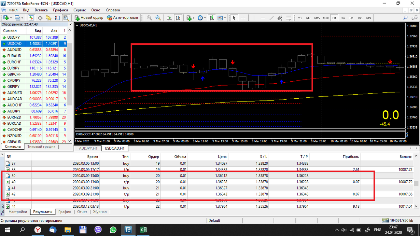420x236 pixels.
Task: Click the indicators list icon
Action: tap(189, 18)
